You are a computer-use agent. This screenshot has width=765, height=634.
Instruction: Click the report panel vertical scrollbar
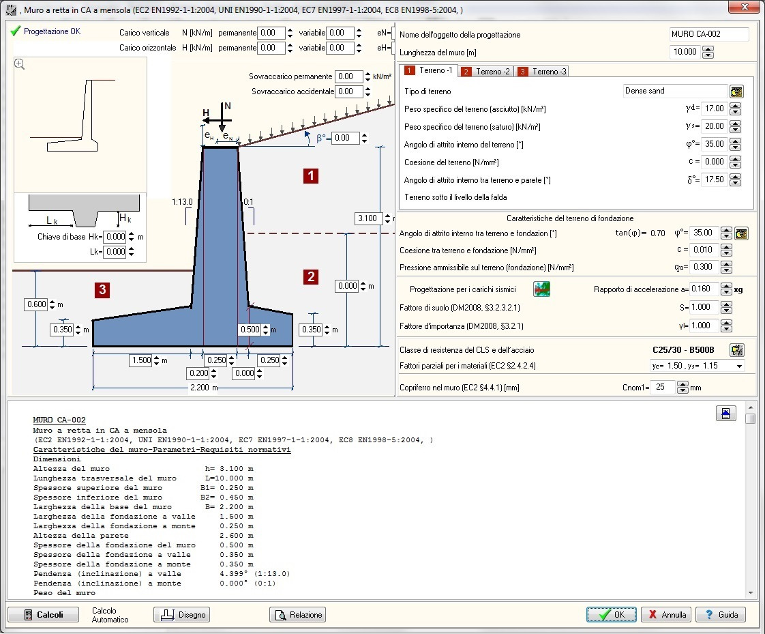[x=751, y=499]
